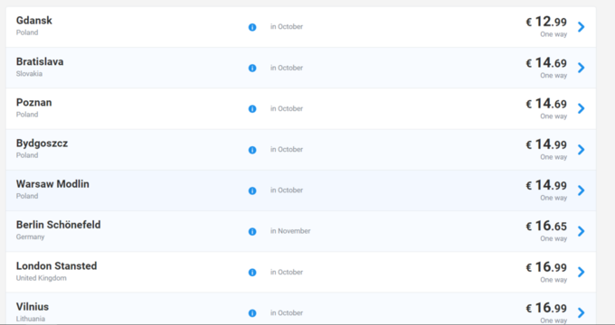
Task: Select the Bydgoszcz destination name
Action: coord(42,144)
